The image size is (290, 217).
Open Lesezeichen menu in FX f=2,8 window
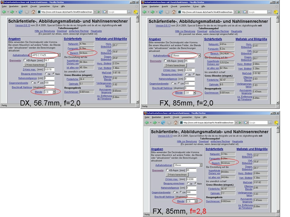click(187, 117)
